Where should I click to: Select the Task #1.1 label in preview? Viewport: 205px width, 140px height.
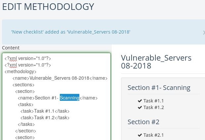point(153,101)
